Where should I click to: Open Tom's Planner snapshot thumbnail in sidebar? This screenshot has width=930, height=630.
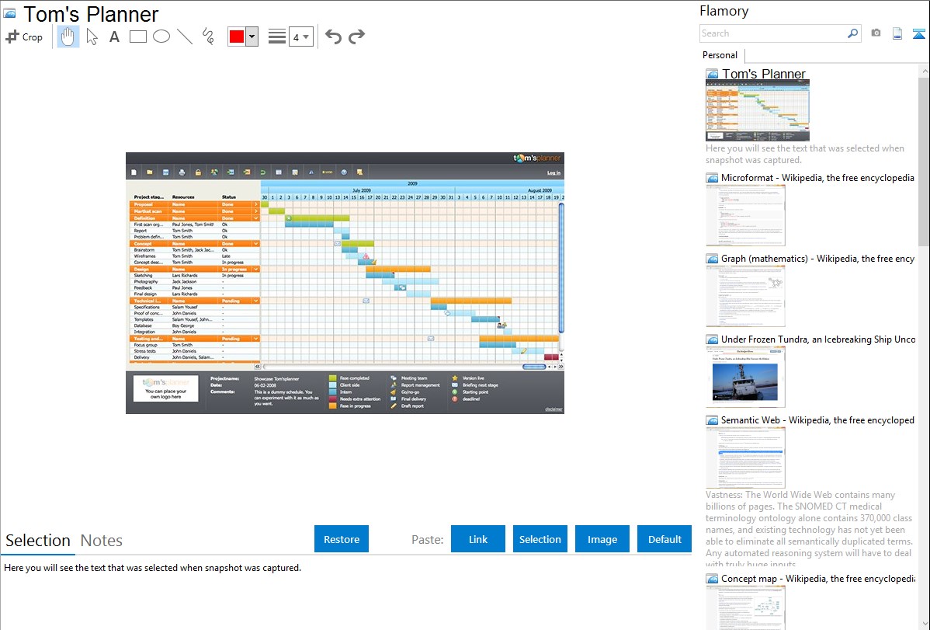click(x=758, y=110)
